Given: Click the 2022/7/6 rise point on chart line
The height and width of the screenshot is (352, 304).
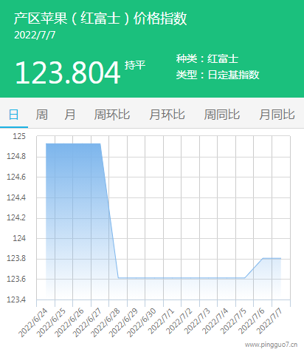Looking at the screenshot, I should tap(263, 258).
